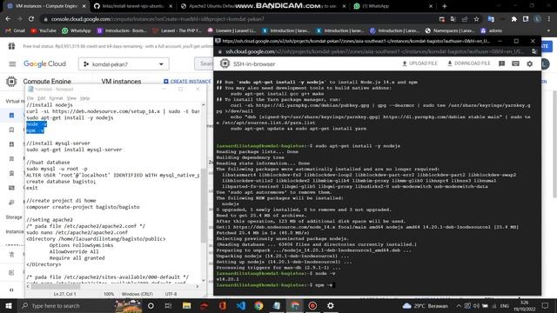Open Task View in taskbar
The height and width of the screenshot is (313, 557).
pos(168,305)
